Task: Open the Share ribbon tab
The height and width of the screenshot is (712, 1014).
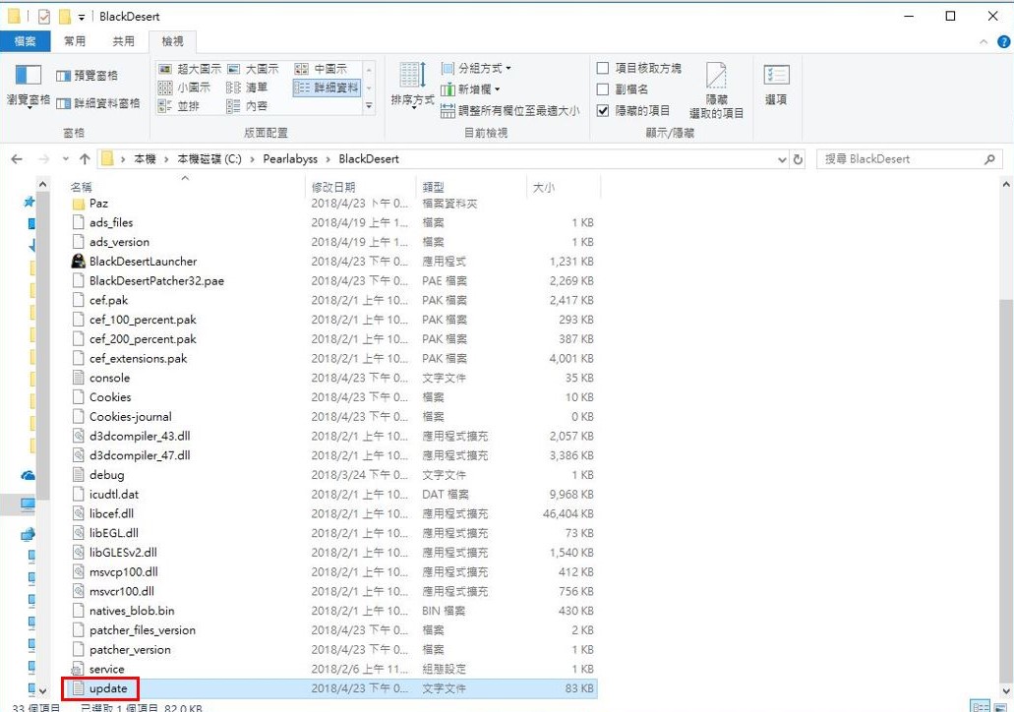Action: pyautogui.click(x=123, y=41)
